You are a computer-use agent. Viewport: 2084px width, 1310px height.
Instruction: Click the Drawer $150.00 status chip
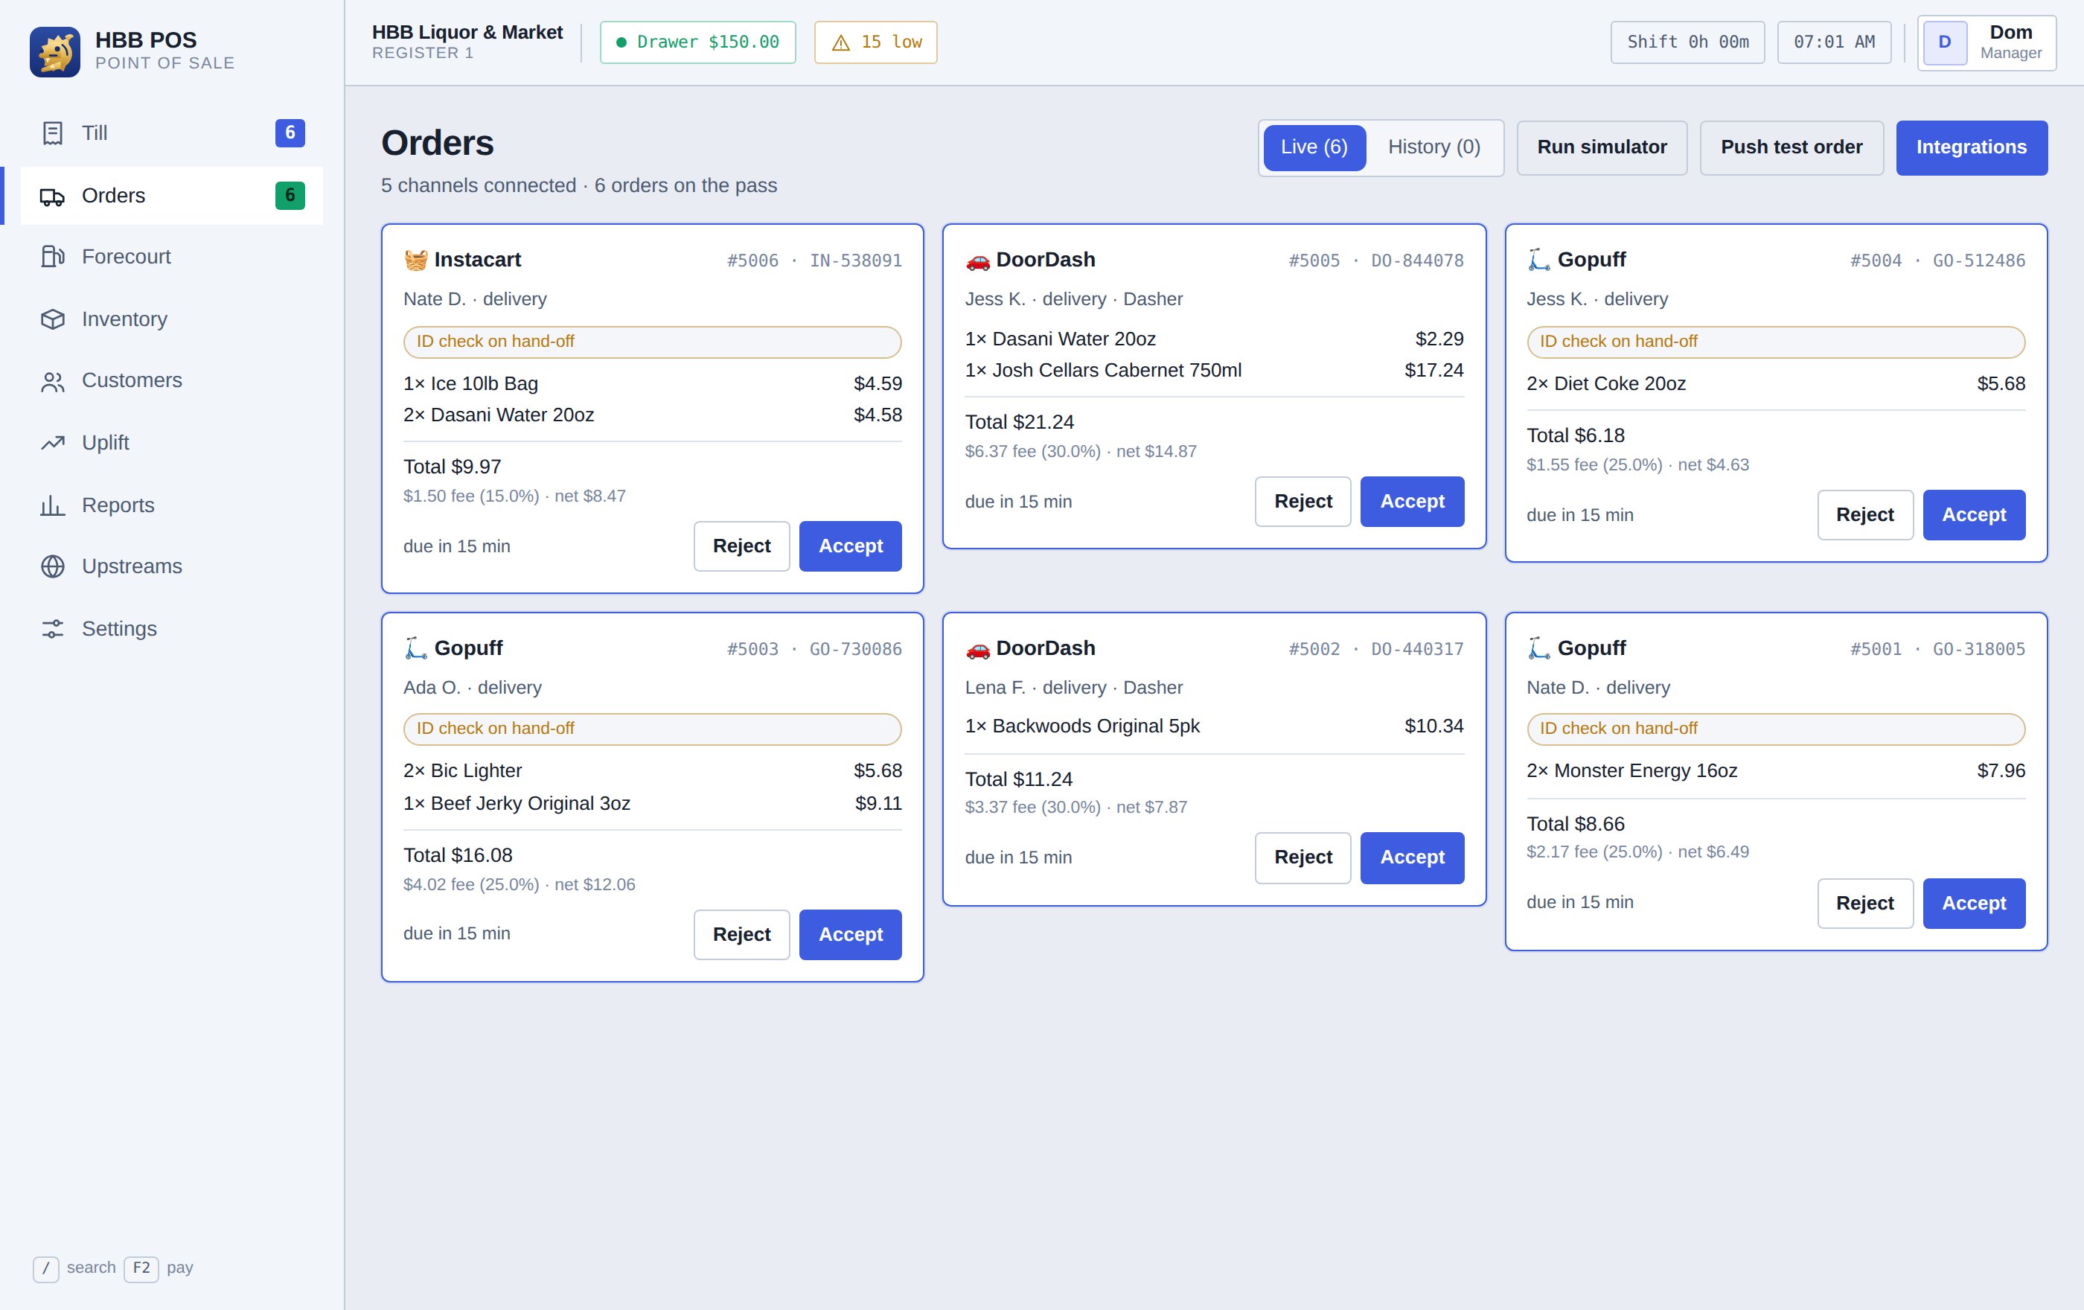(x=697, y=42)
